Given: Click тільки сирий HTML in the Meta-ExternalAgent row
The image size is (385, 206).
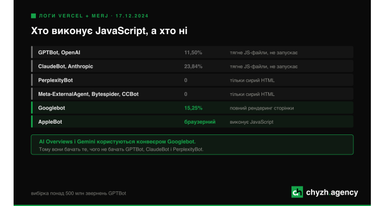Looking at the screenshot, I should click(x=252, y=94).
